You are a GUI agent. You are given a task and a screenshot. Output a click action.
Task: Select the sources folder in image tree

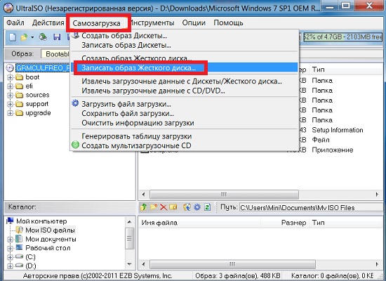click(37, 95)
